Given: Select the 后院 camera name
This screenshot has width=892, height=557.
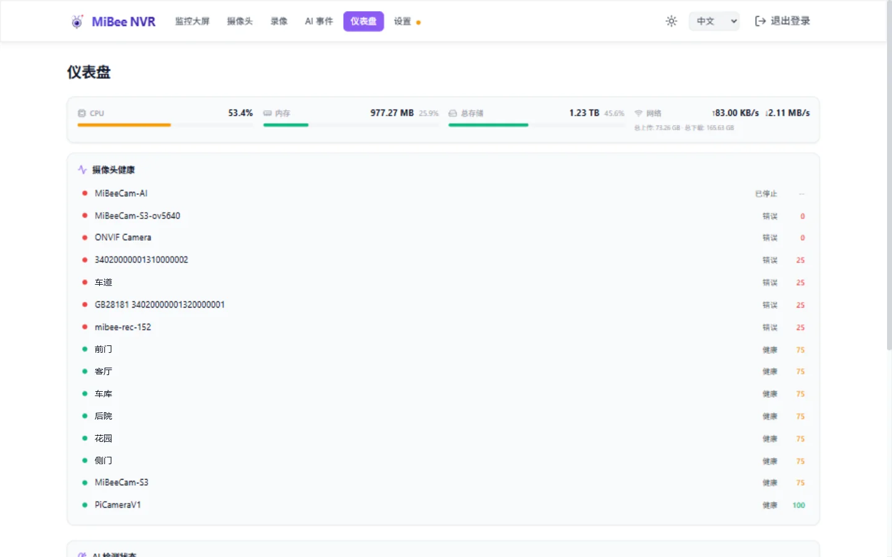Looking at the screenshot, I should pyautogui.click(x=103, y=416).
